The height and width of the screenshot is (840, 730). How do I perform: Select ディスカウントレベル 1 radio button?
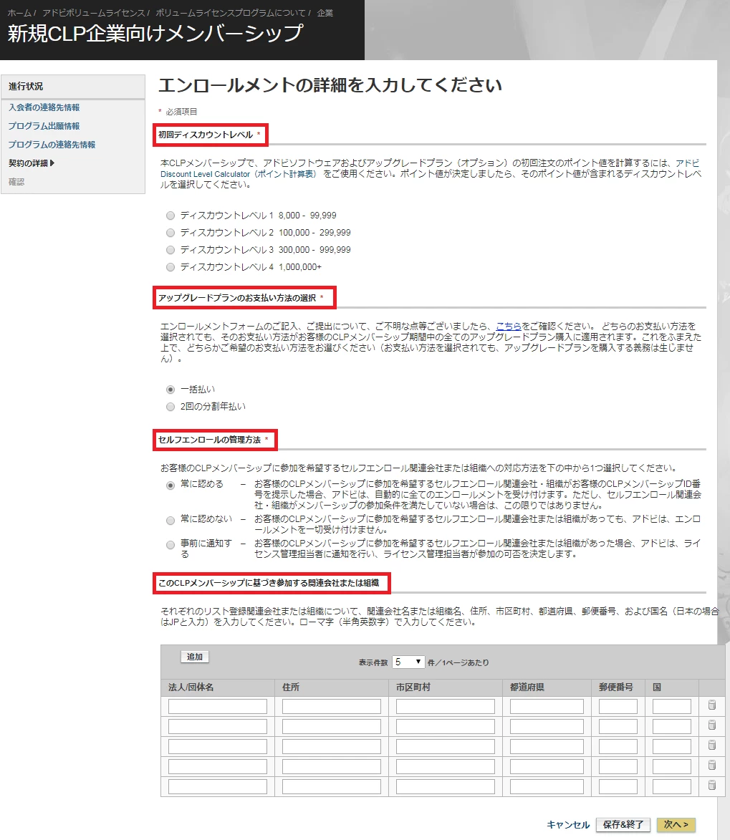pos(171,216)
